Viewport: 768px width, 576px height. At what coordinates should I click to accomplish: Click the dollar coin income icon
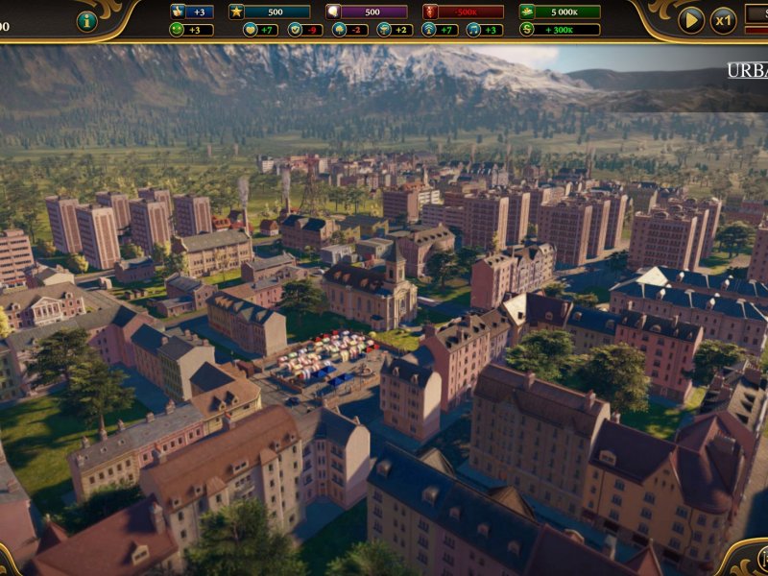tap(527, 30)
